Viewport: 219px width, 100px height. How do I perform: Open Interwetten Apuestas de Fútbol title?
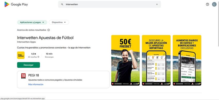click(45, 38)
